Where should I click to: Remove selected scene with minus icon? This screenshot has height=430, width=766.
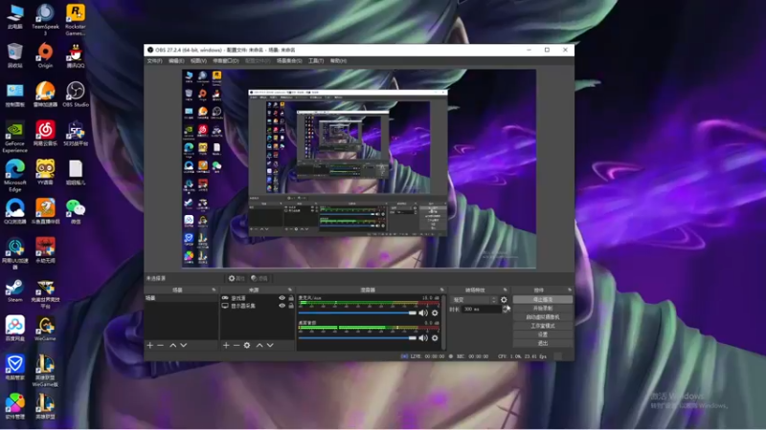coord(160,345)
